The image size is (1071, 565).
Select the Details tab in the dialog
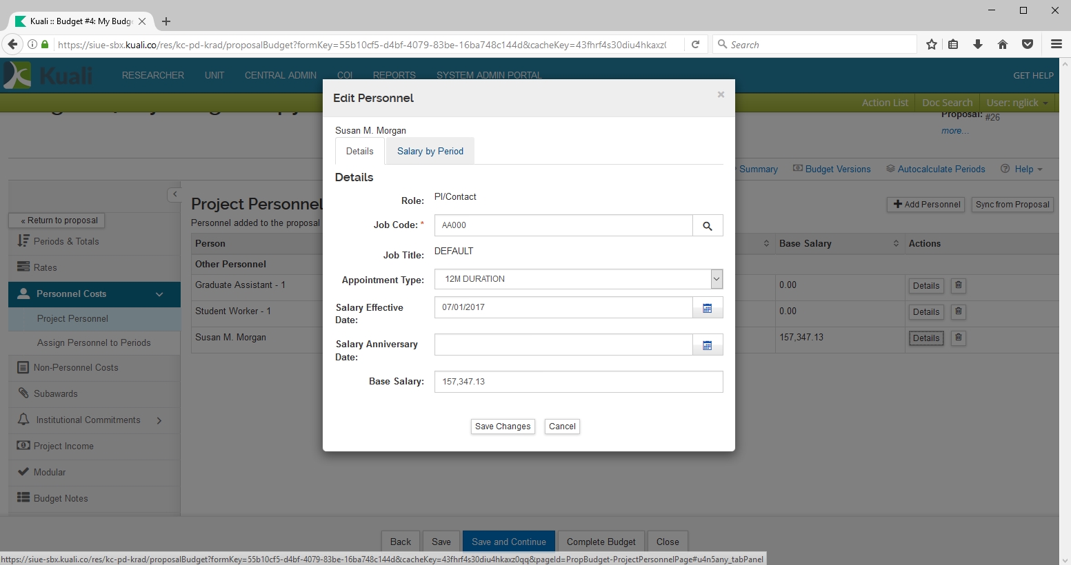(x=359, y=152)
